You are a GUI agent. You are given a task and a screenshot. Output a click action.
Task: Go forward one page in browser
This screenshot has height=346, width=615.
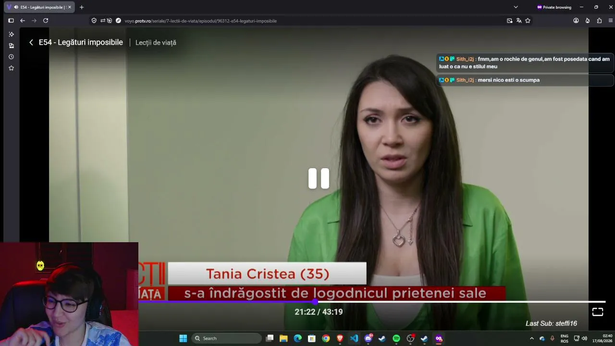(34, 21)
